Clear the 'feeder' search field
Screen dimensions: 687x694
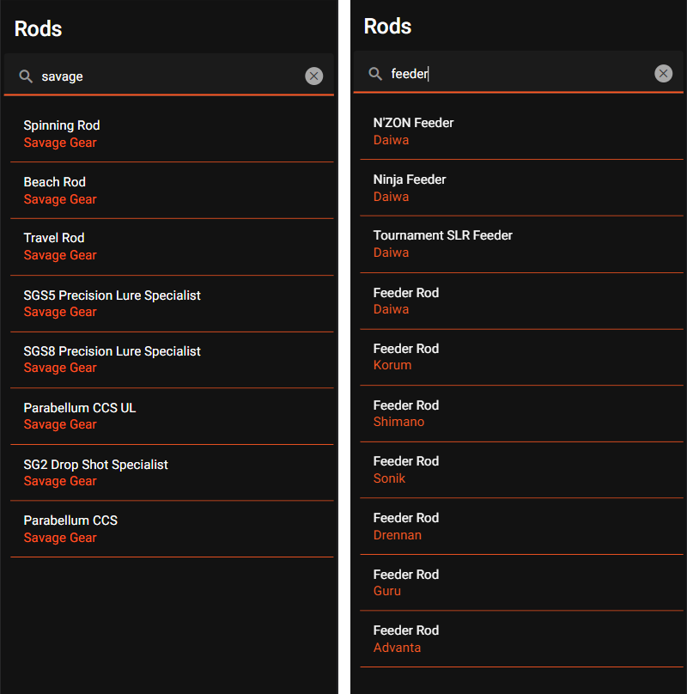(x=663, y=74)
